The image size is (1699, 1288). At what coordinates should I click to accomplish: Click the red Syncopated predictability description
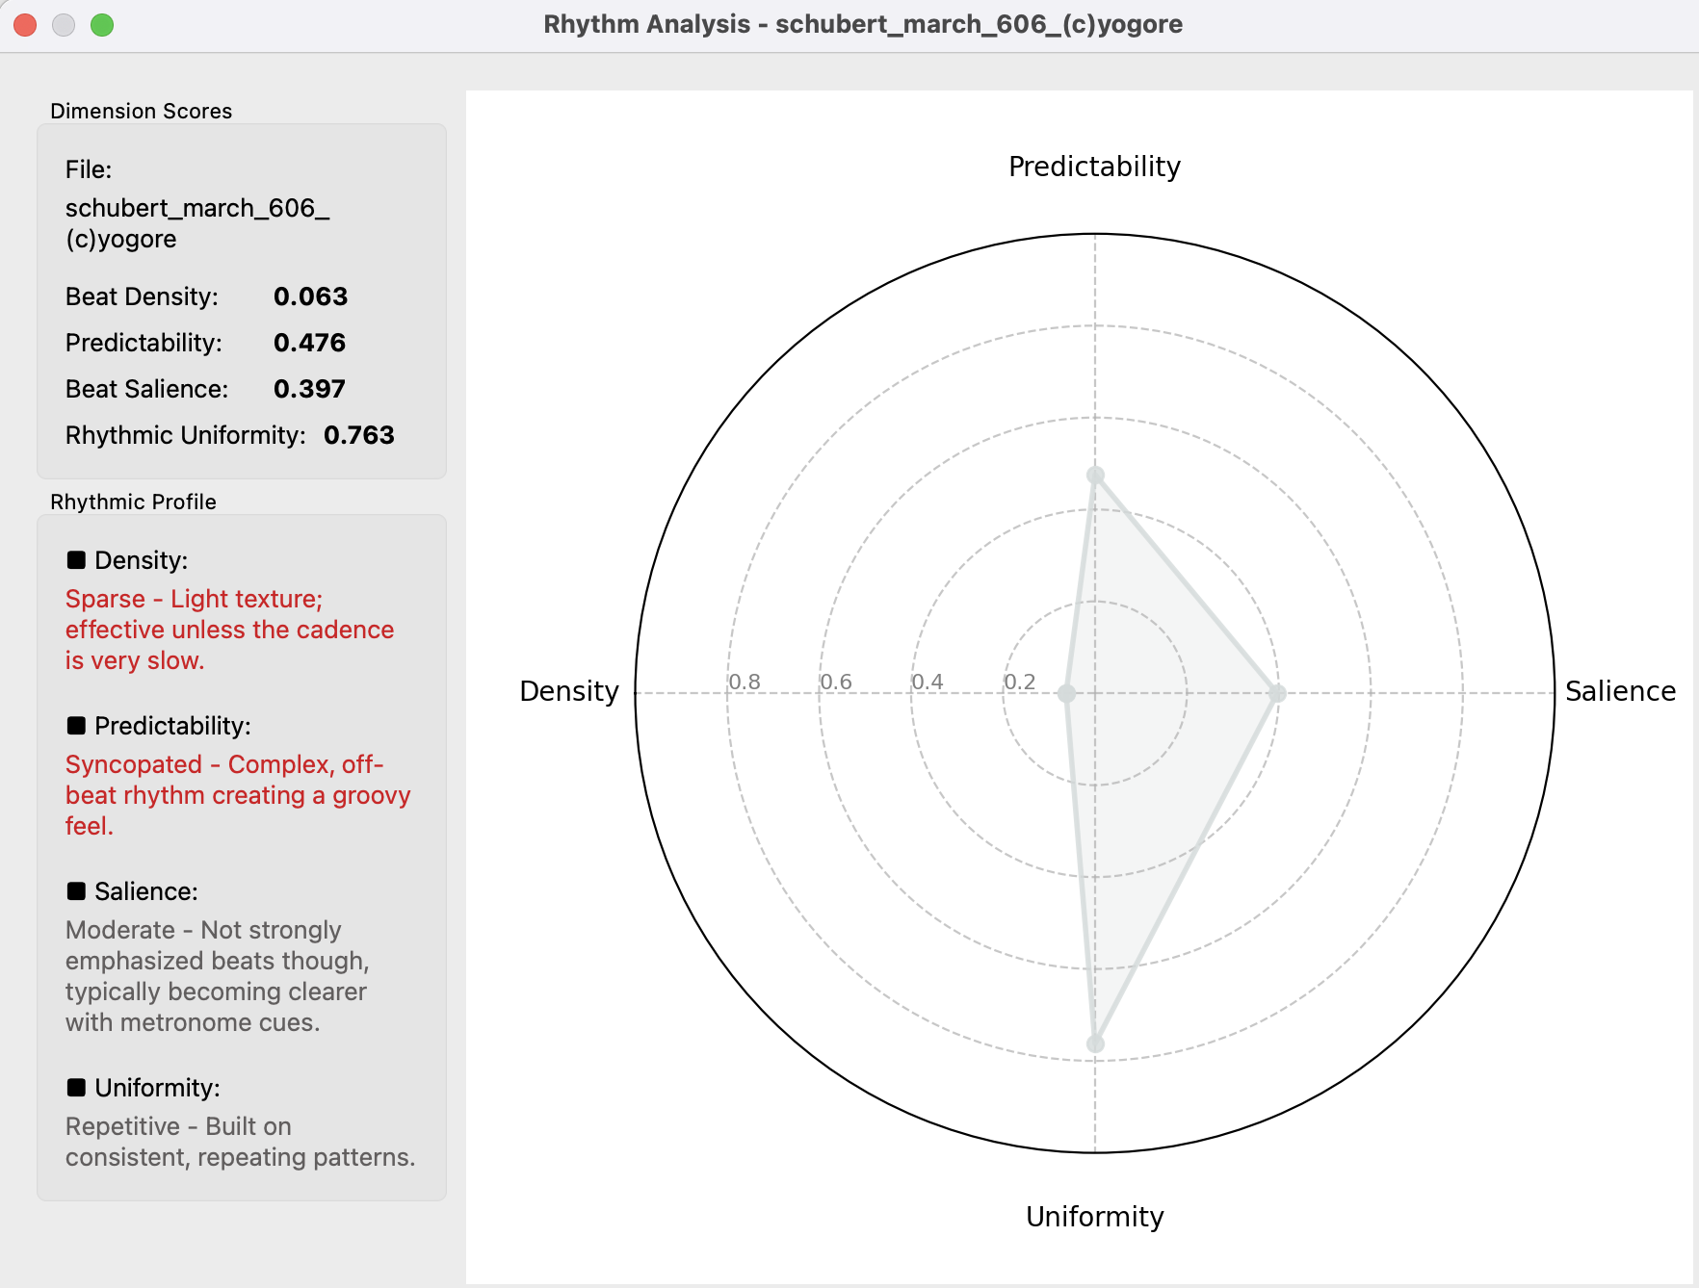238,795
